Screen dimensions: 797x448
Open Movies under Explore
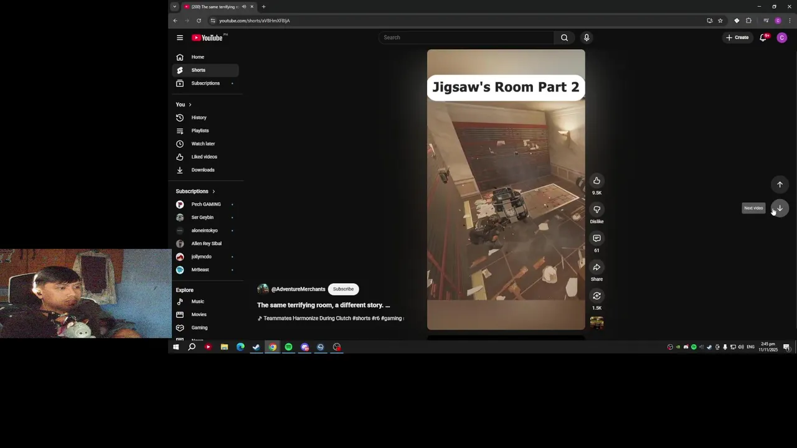205,315
